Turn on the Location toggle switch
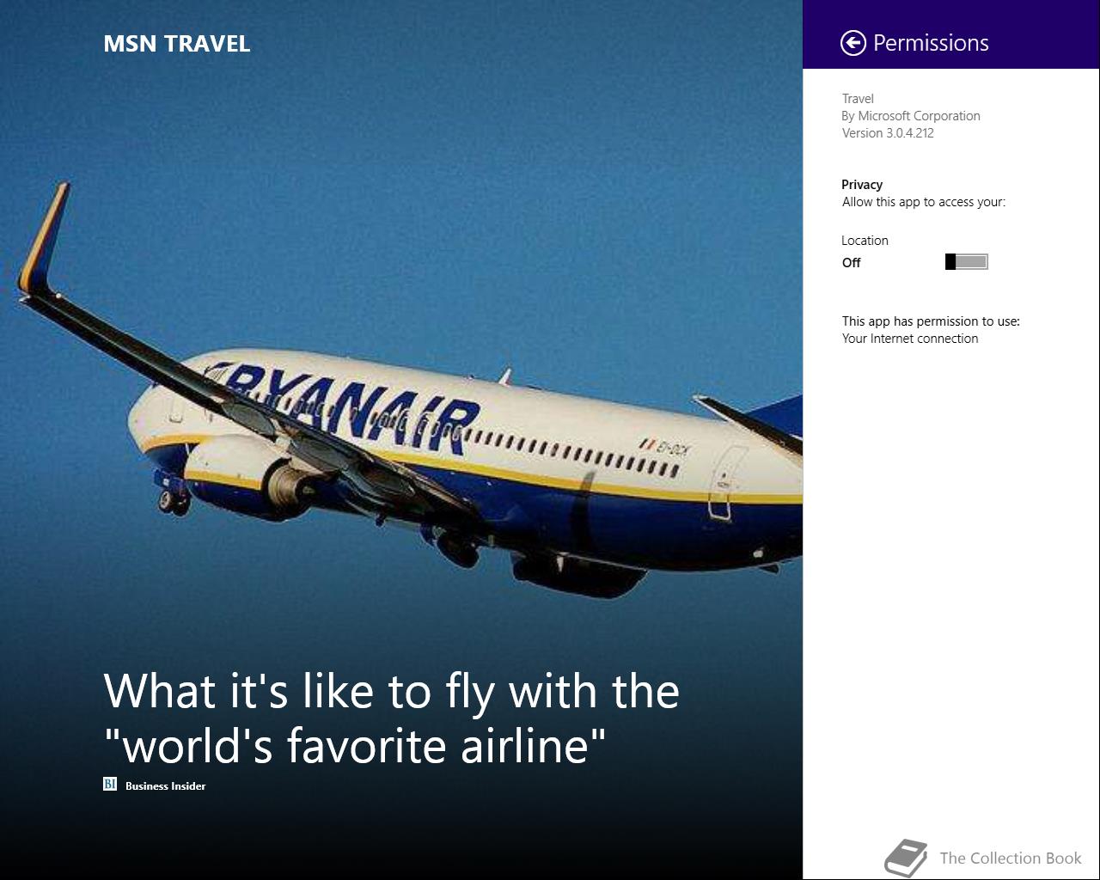Screen dimensions: 1100x880 point(966,262)
